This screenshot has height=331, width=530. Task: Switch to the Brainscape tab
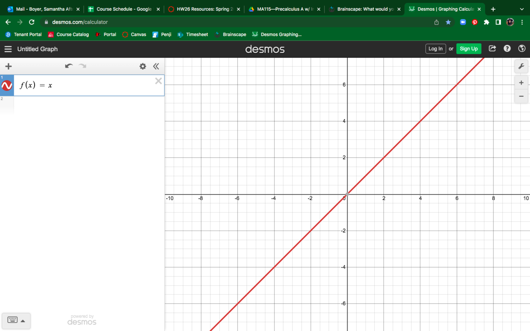pos(364,9)
